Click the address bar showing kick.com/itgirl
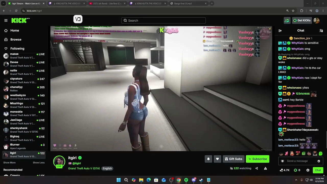The height and width of the screenshot is (184, 327). 153,11
